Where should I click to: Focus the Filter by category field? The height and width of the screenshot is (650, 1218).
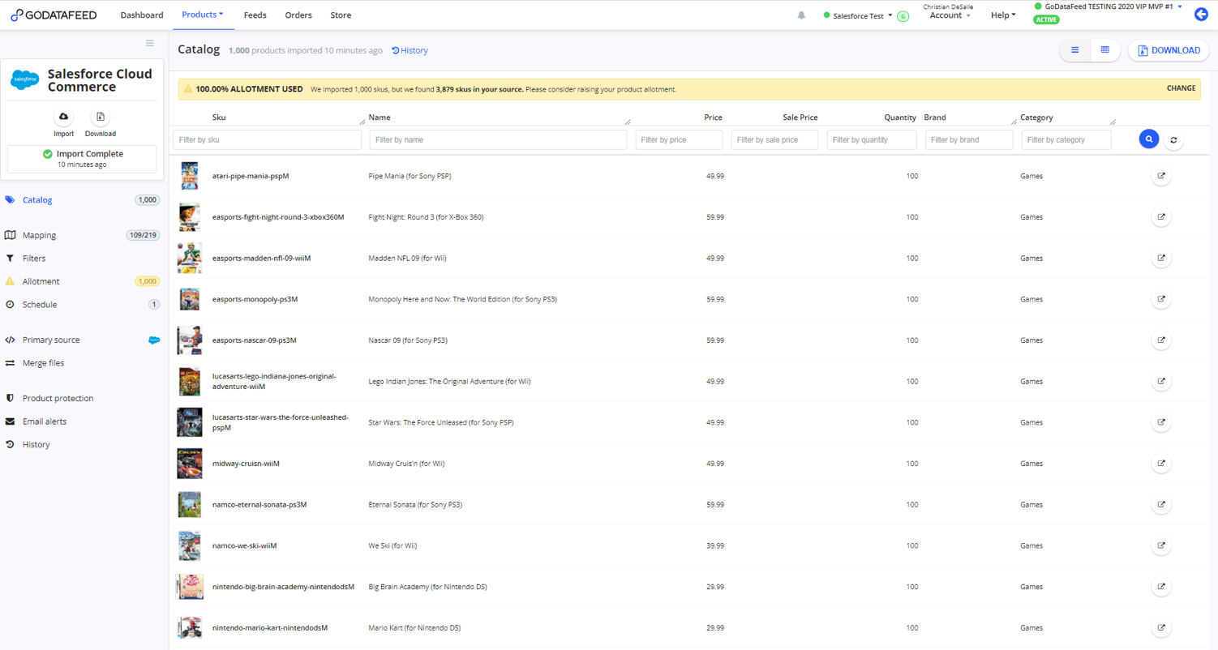(1066, 140)
